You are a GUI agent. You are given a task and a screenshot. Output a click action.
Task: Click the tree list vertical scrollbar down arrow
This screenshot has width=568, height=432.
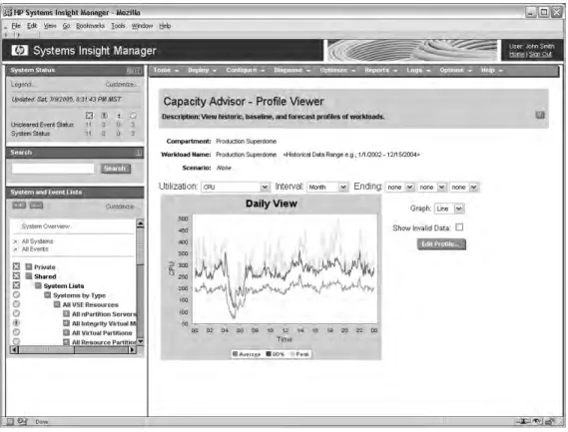pyautogui.click(x=140, y=342)
